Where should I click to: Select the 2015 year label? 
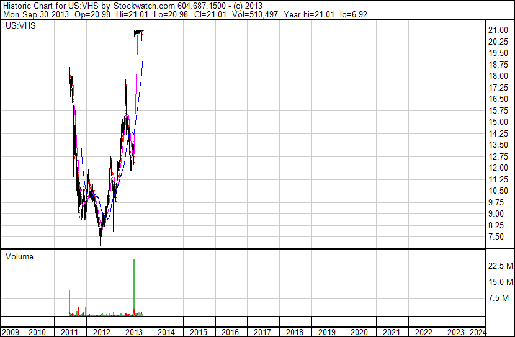199,332
